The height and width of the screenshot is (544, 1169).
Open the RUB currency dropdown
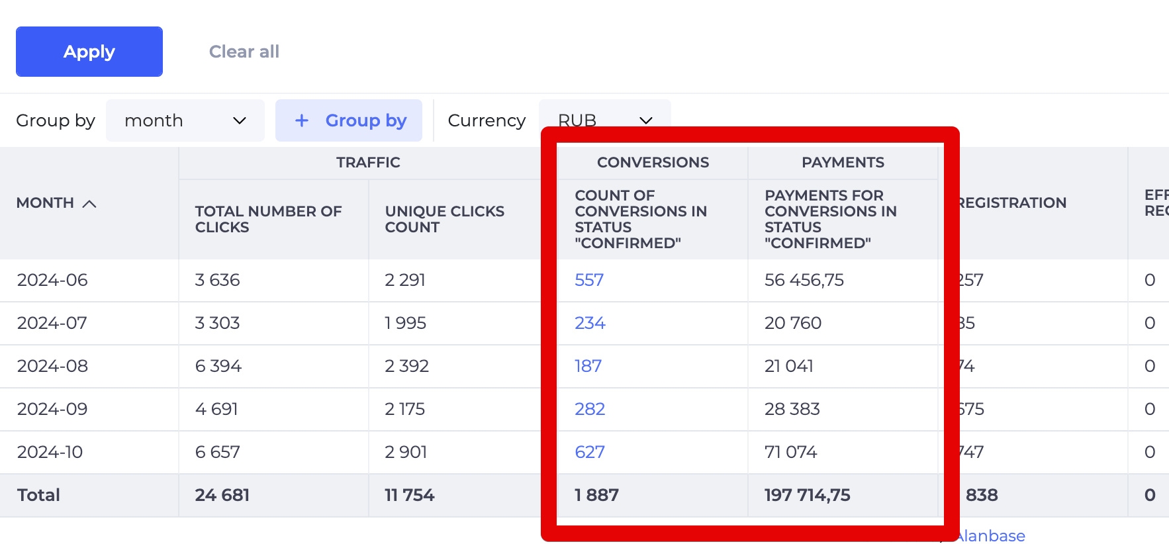604,119
